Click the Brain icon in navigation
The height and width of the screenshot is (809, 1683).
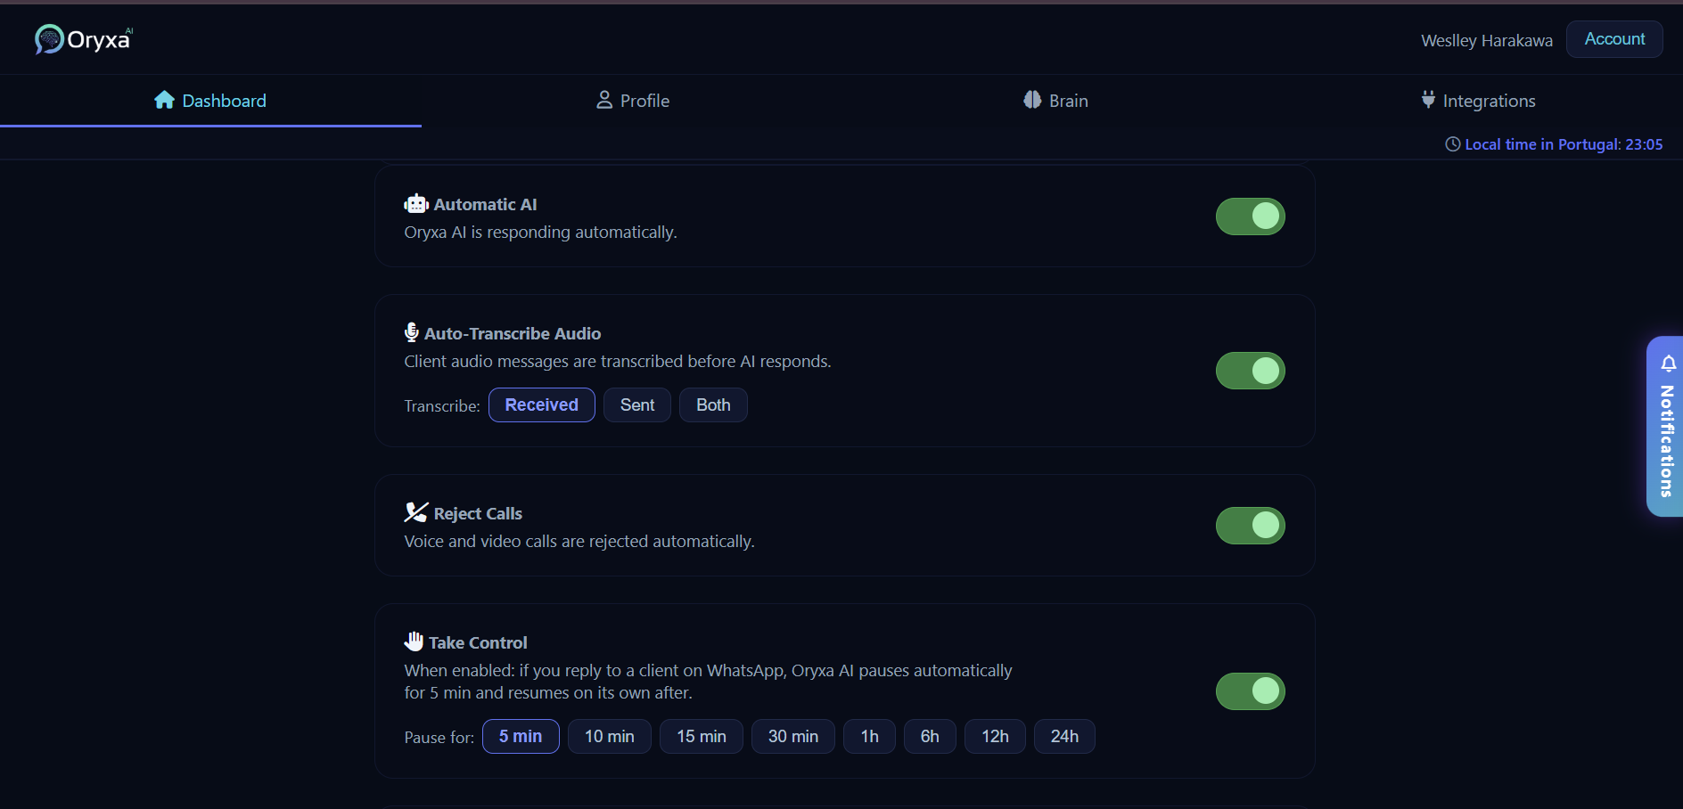[1032, 100]
